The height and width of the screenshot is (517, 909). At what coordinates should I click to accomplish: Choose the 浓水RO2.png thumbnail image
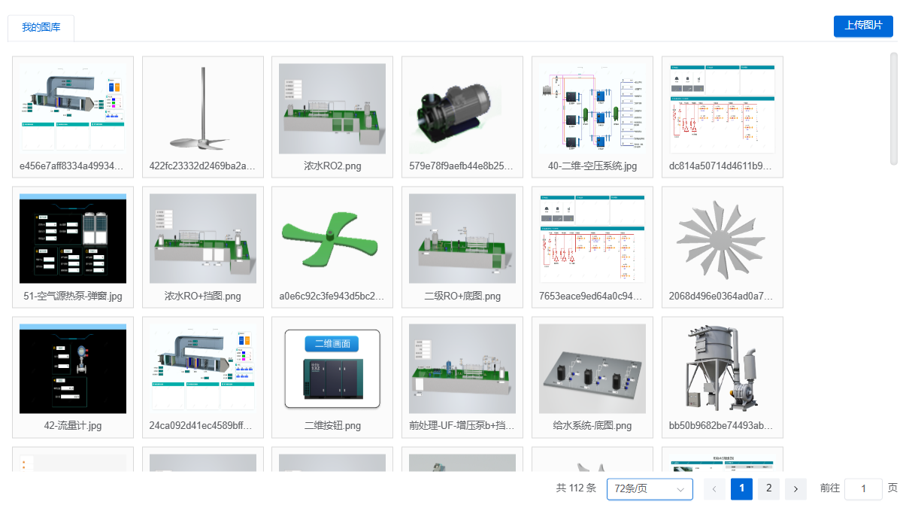332,108
